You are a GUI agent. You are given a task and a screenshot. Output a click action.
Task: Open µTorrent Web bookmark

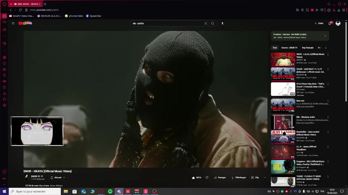pos(74,16)
